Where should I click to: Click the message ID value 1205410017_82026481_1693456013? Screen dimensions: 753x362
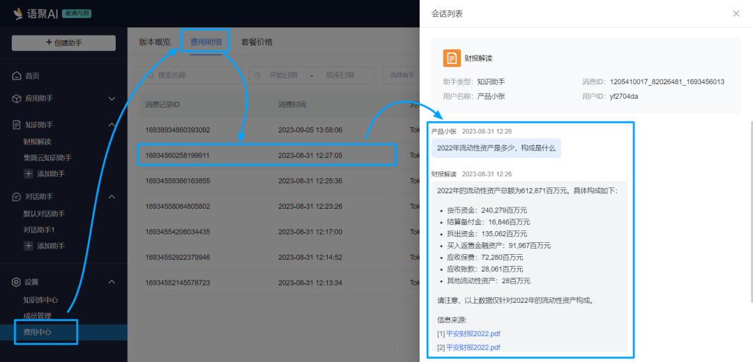point(667,82)
